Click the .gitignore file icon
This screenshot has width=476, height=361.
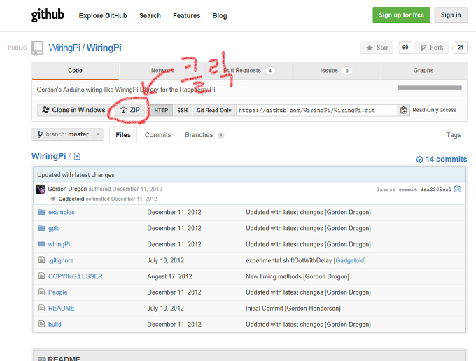[41, 260]
